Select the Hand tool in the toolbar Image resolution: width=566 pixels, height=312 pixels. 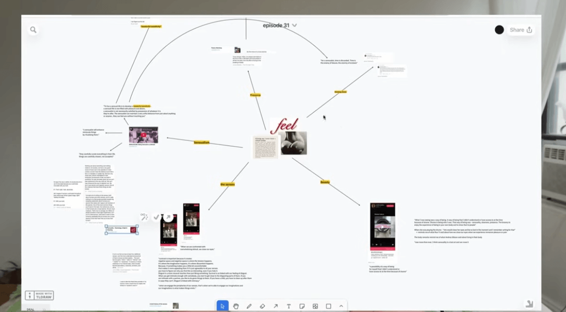tap(236, 306)
